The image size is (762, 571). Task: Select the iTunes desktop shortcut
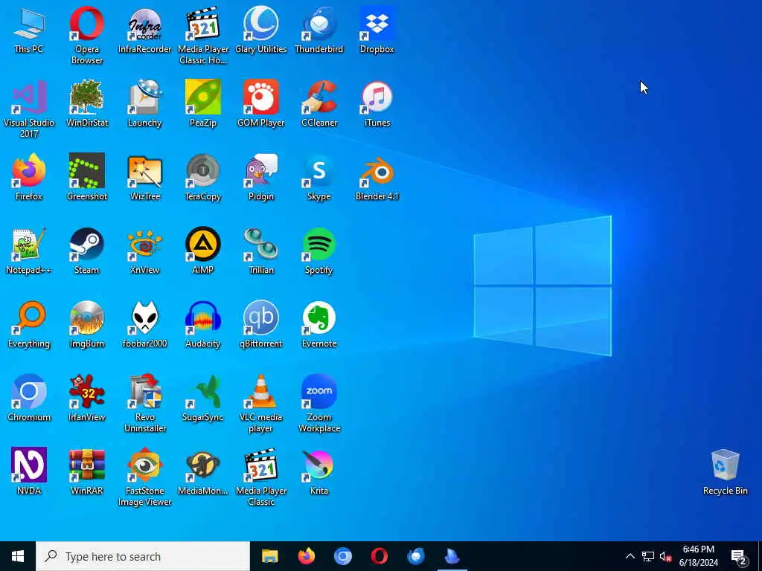[377, 103]
